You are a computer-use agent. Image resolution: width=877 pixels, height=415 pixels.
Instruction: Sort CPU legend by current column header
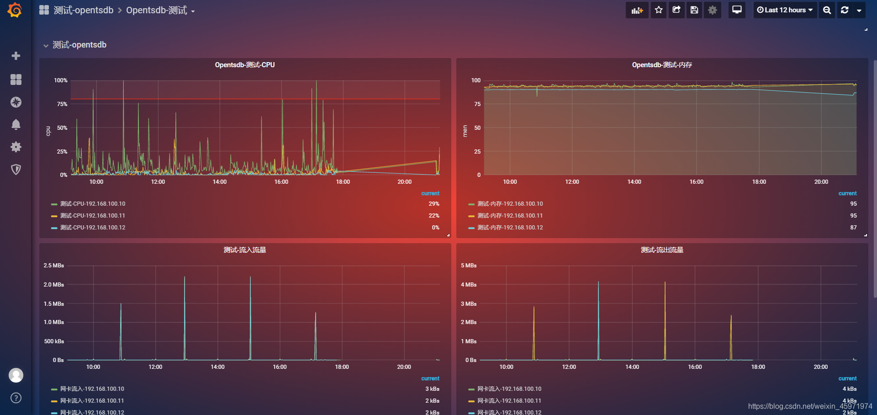coord(430,193)
